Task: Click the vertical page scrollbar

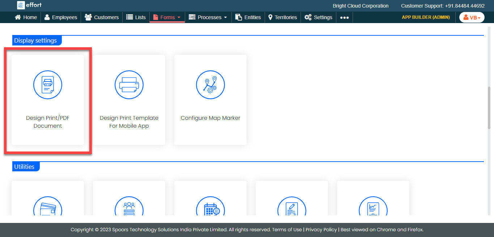Action: [x=491, y=108]
